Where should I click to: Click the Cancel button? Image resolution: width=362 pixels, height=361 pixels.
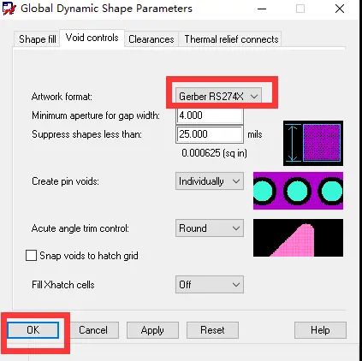click(x=93, y=330)
